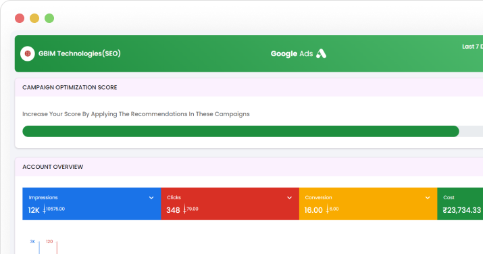Image resolution: width=483 pixels, height=254 pixels.
Task: Expand the Impressions card dropdown chevron
Action: (151, 198)
